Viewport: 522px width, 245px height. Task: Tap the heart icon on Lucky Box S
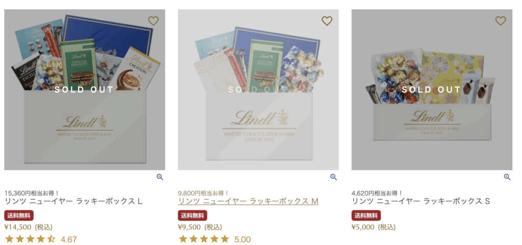(501, 21)
